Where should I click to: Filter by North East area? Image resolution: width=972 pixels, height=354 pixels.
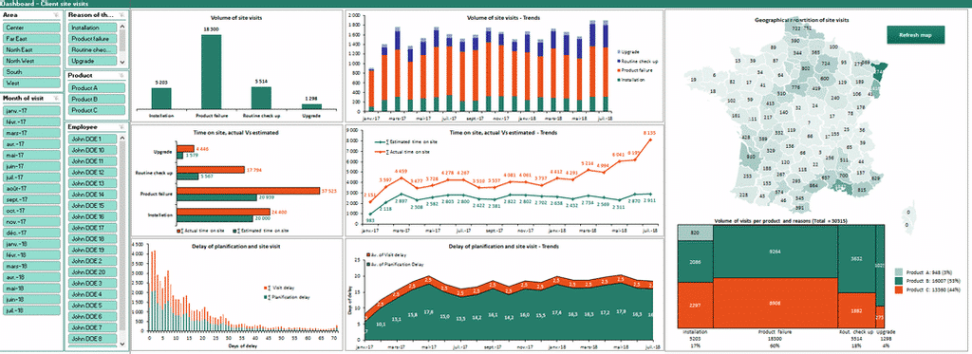coord(31,49)
